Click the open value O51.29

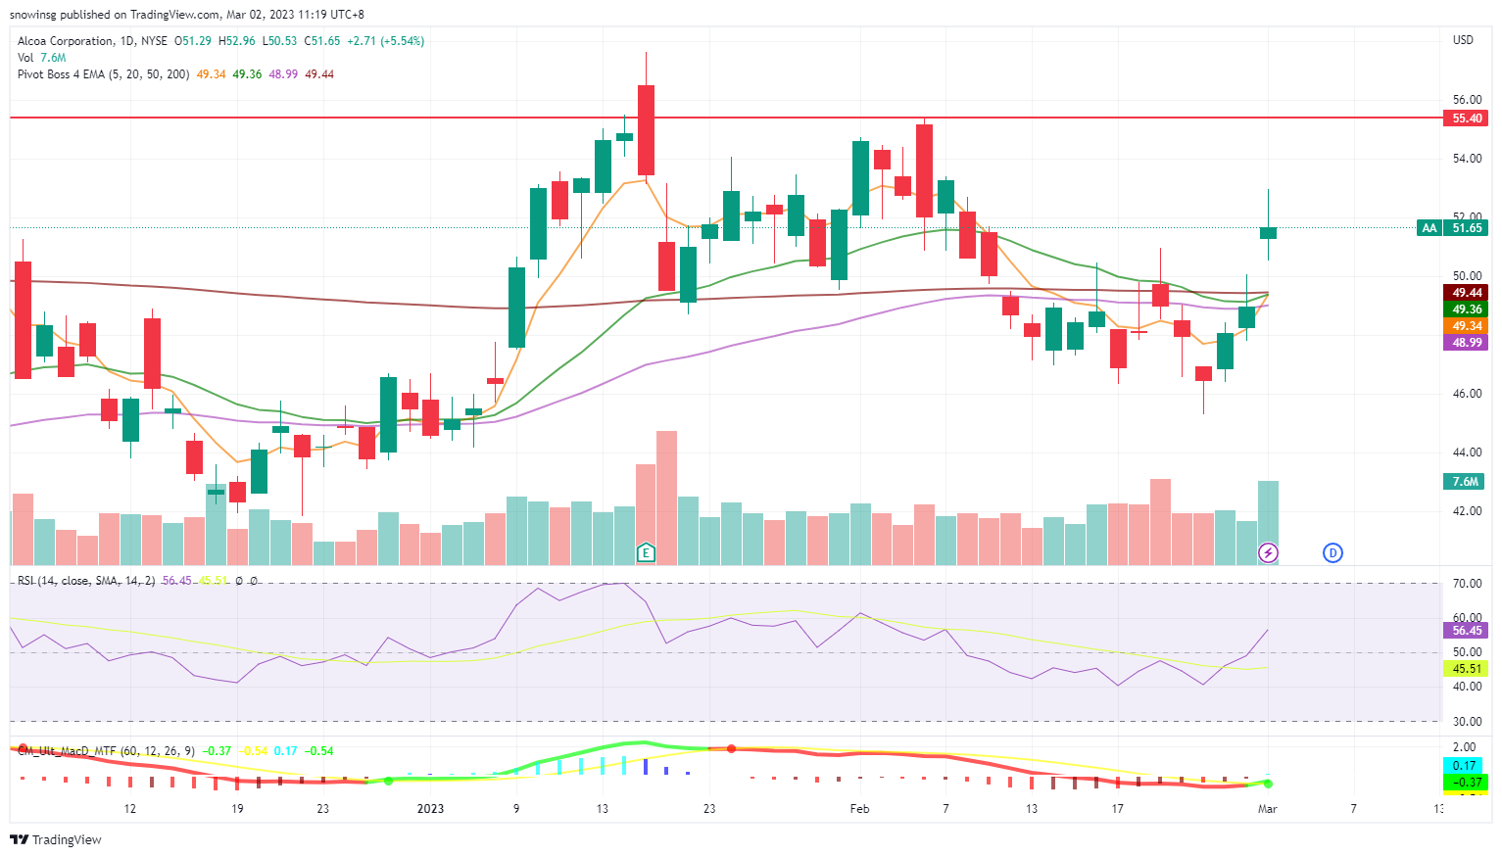click(x=193, y=41)
